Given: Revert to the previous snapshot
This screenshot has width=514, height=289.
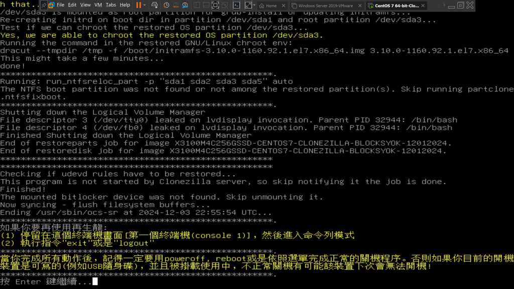Looking at the screenshot, I should point(175,5).
